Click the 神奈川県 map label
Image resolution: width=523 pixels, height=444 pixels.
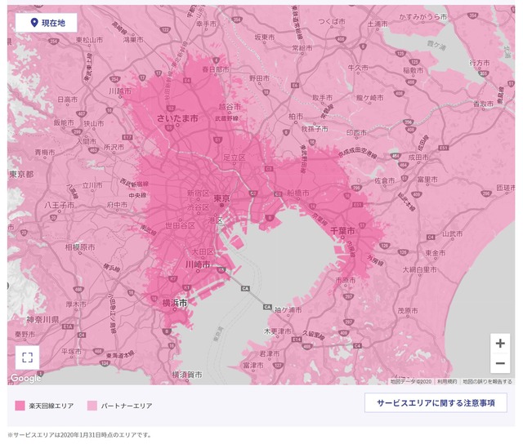click(x=42, y=320)
